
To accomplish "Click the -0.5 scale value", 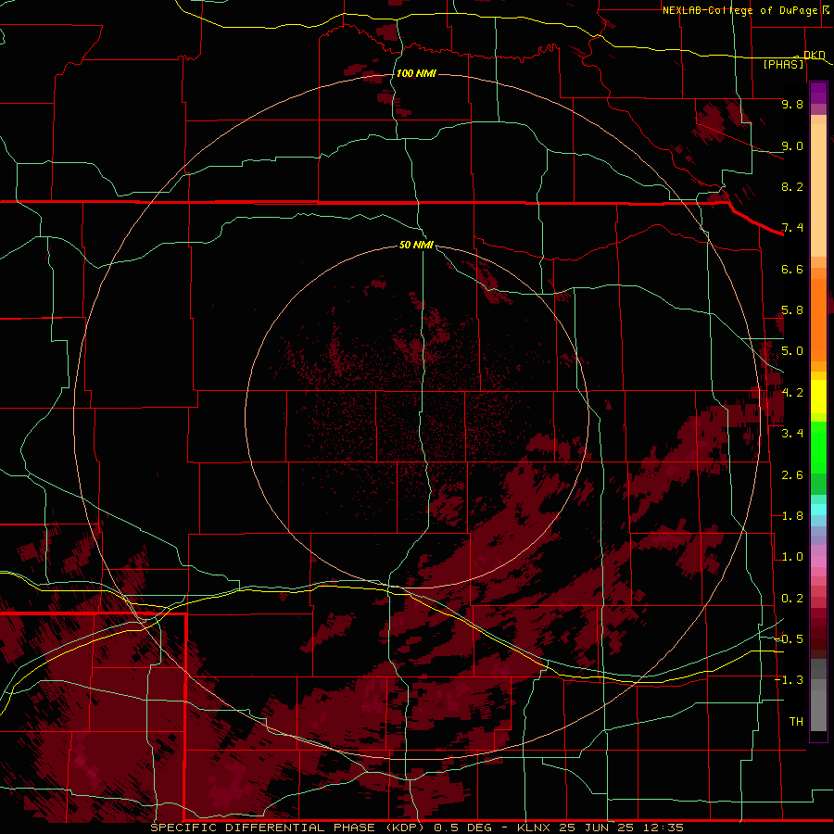I will [x=790, y=639].
